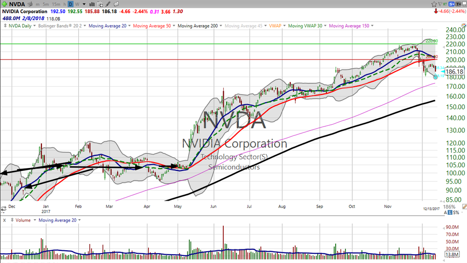Click the add indicator template icon

click(x=100, y=4)
